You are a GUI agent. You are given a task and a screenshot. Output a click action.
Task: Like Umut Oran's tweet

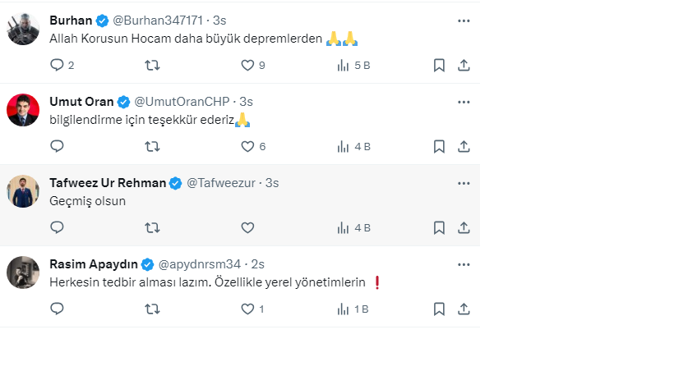point(247,146)
